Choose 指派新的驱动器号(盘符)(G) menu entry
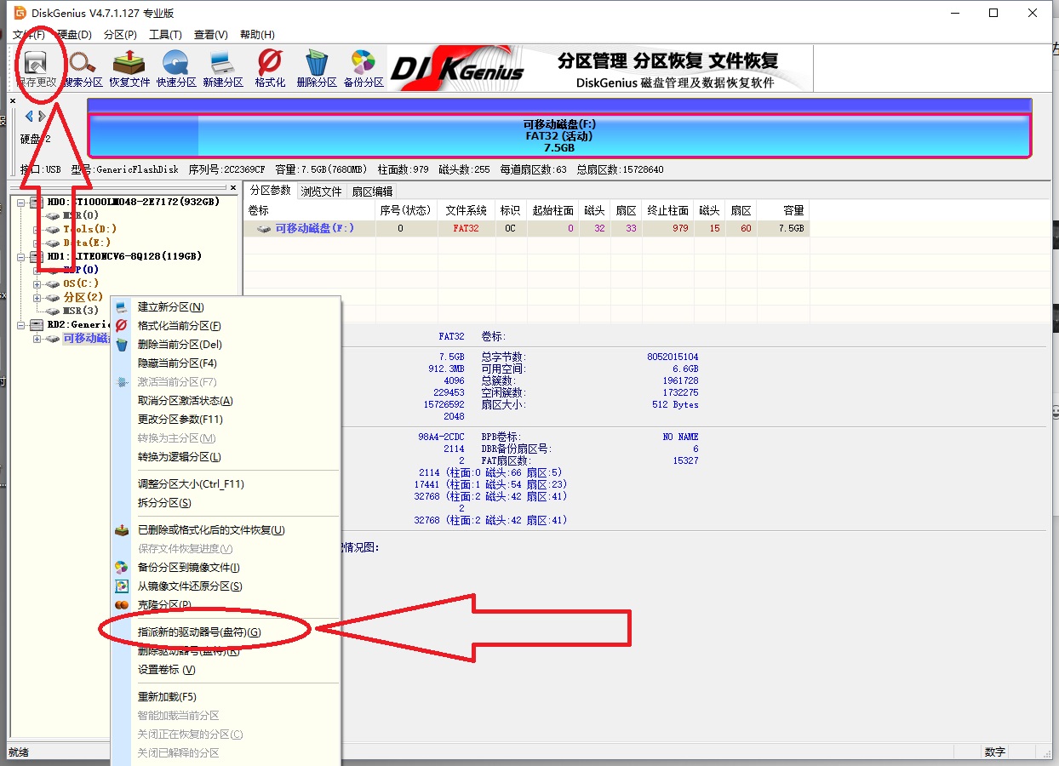Viewport: 1059px width, 766px height. point(199,632)
